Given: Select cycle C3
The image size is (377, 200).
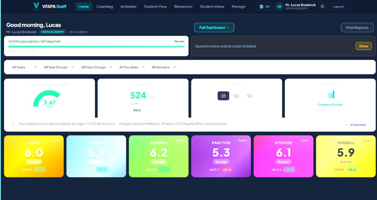Looking at the screenshot, I should coord(250,96).
